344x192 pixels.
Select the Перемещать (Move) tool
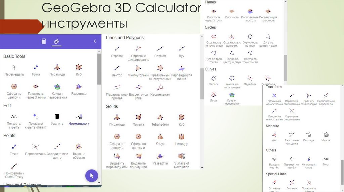(14, 70)
